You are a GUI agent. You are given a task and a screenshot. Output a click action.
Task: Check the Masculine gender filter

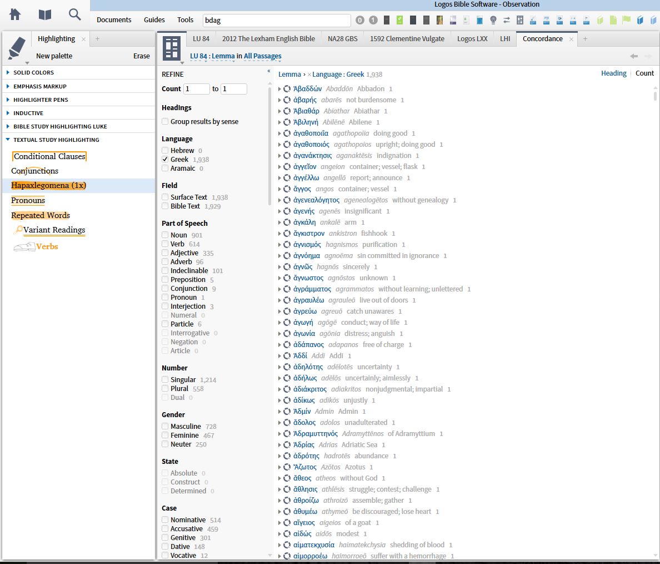165,427
